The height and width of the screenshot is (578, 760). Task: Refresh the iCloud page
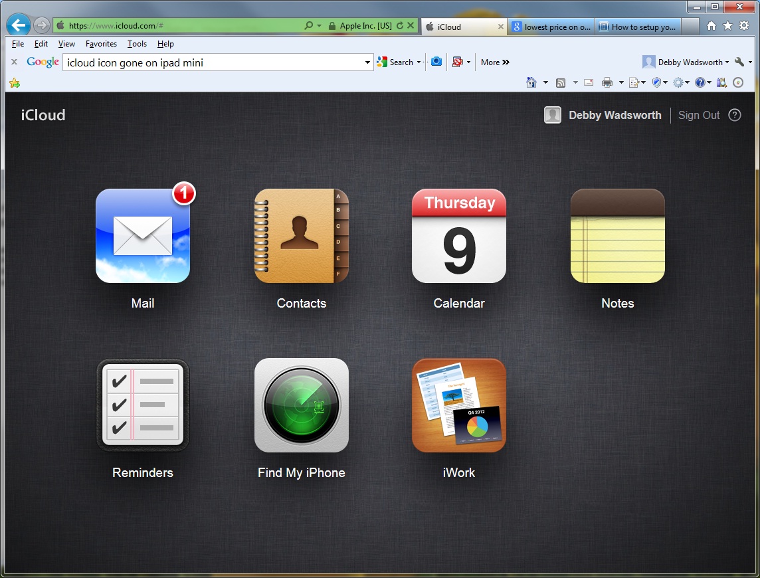[x=400, y=26]
